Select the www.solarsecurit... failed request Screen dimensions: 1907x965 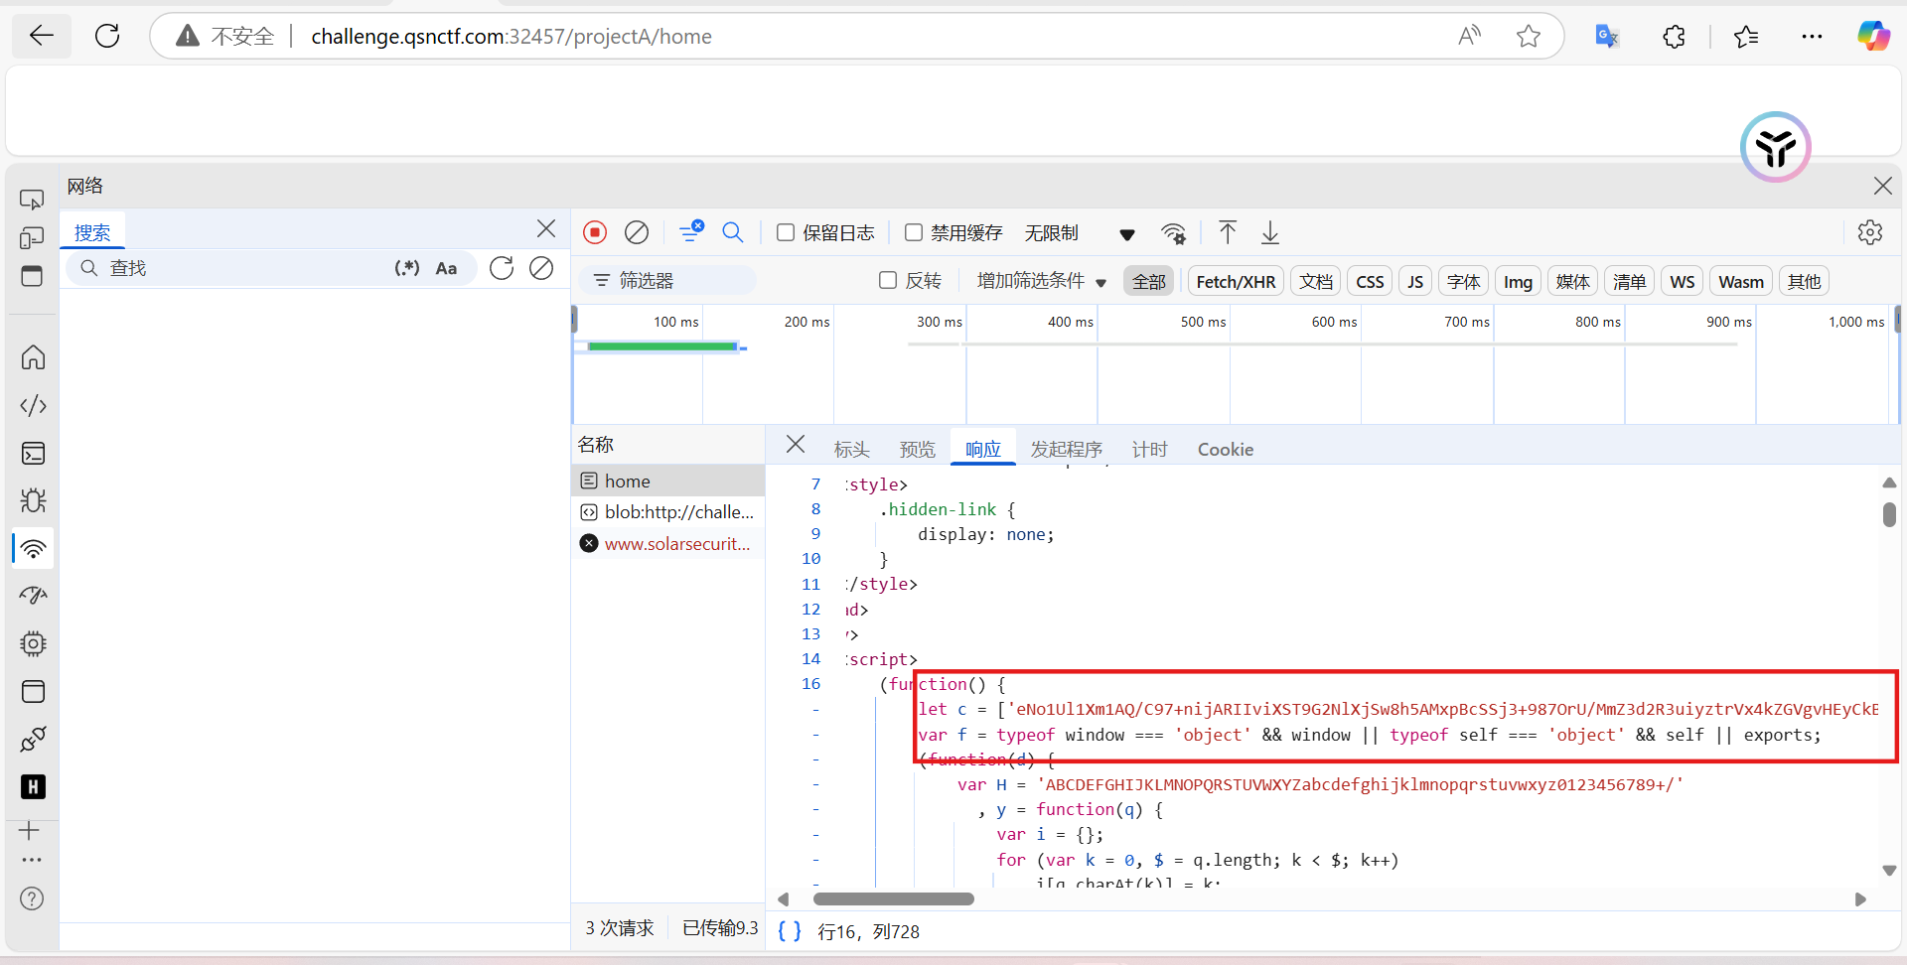668,544
